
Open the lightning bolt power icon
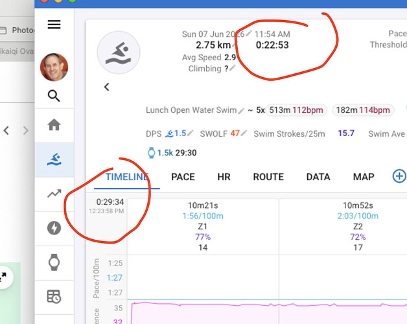[54, 228]
